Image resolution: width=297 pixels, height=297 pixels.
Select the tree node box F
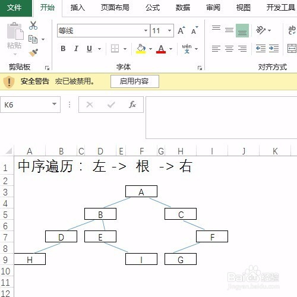(x=212, y=236)
